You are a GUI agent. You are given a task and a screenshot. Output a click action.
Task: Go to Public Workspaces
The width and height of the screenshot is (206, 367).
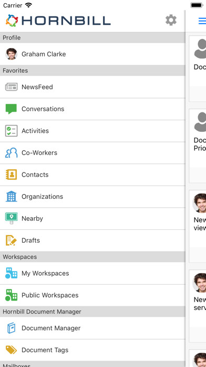tap(92, 295)
